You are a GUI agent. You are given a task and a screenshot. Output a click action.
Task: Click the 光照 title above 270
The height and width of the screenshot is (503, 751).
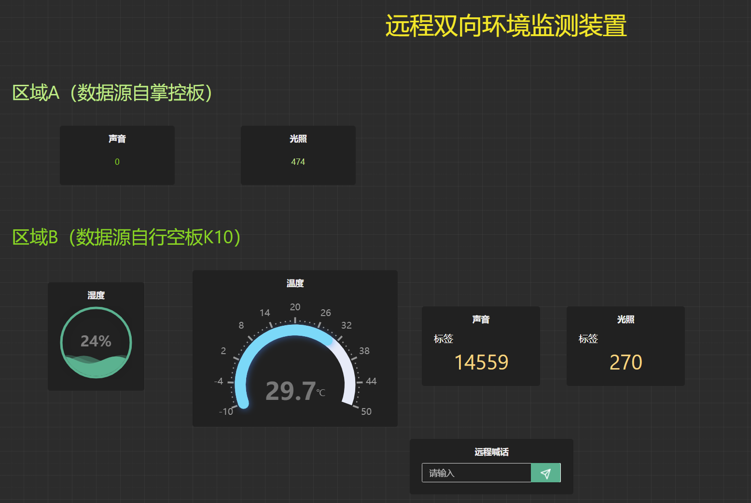(626, 319)
